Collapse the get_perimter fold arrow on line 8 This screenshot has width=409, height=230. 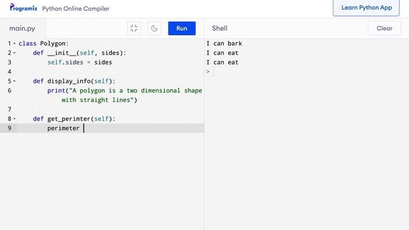15,119
